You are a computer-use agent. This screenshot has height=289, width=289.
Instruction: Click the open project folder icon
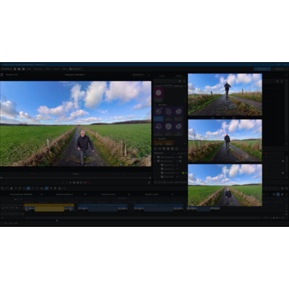19,69
